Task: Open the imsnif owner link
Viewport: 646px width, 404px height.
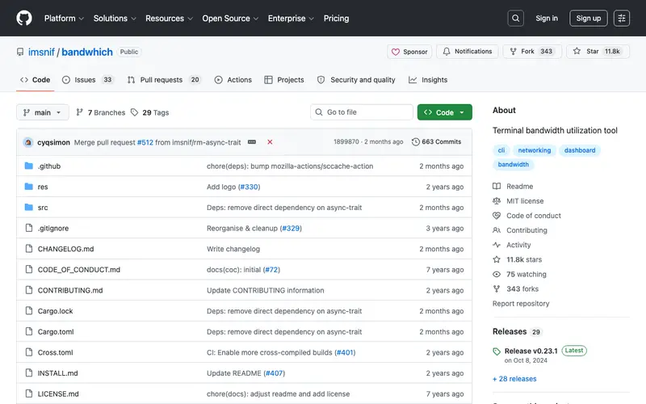Action: [41, 52]
